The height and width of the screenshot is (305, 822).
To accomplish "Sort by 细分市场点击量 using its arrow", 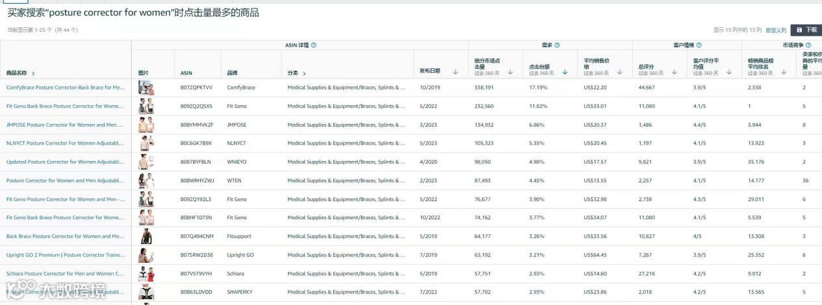I will pyautogui.click(x=510, y=72).
